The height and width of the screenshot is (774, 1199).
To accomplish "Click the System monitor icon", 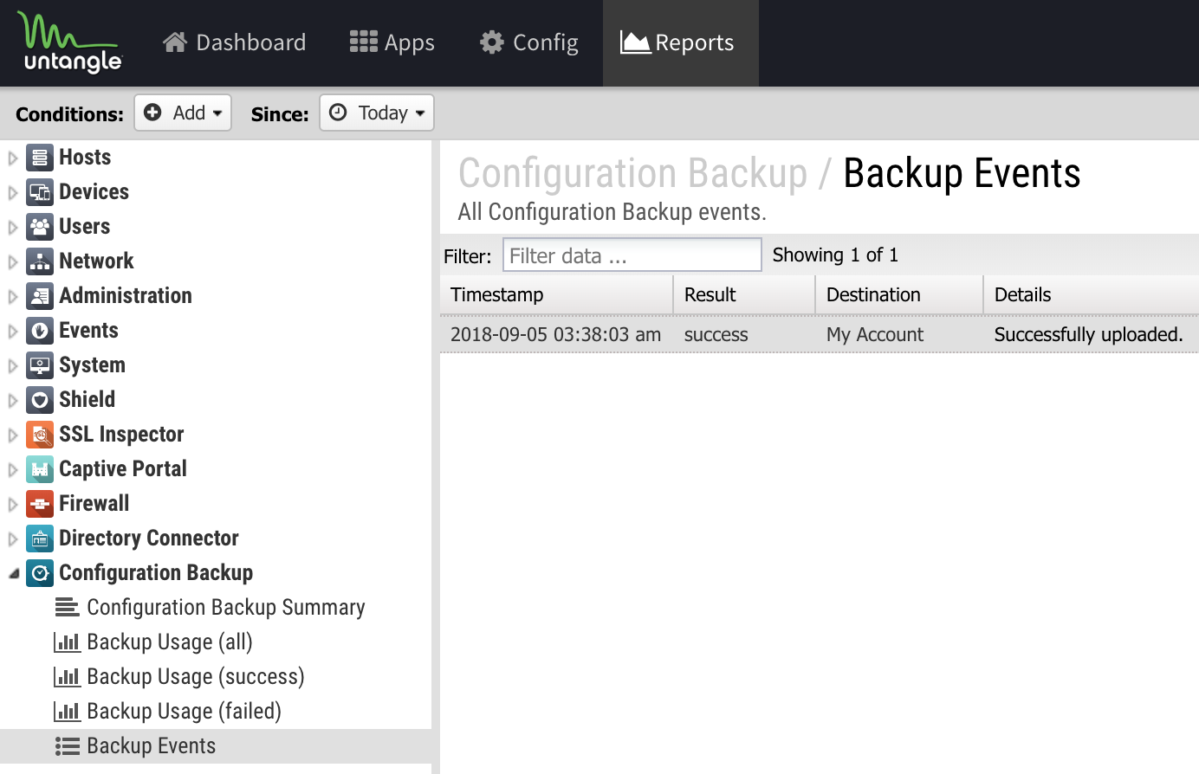I will 40,365.
